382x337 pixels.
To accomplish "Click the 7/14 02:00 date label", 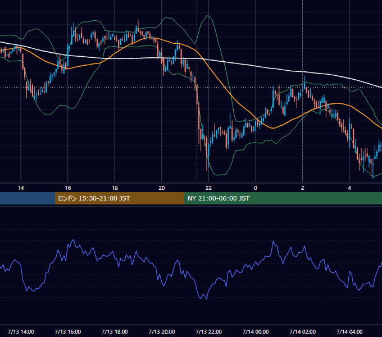I will click(x=303, y=331).
